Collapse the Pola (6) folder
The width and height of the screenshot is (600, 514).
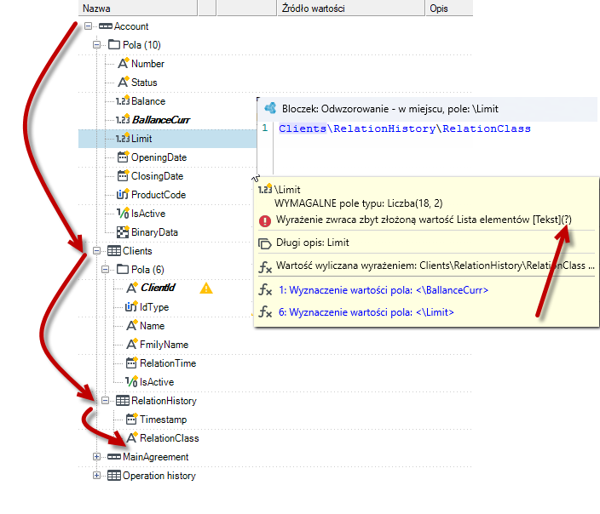coord(105,270)
